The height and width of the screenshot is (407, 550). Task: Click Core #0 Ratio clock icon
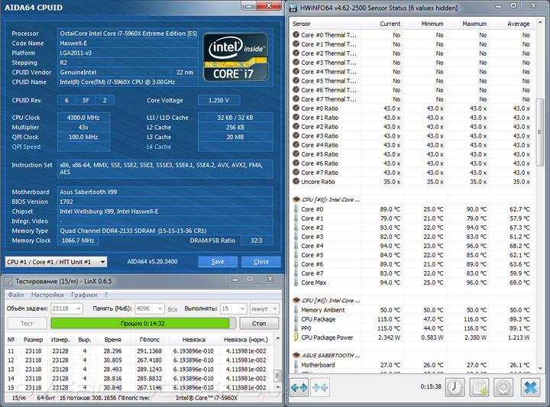(296, 108)
